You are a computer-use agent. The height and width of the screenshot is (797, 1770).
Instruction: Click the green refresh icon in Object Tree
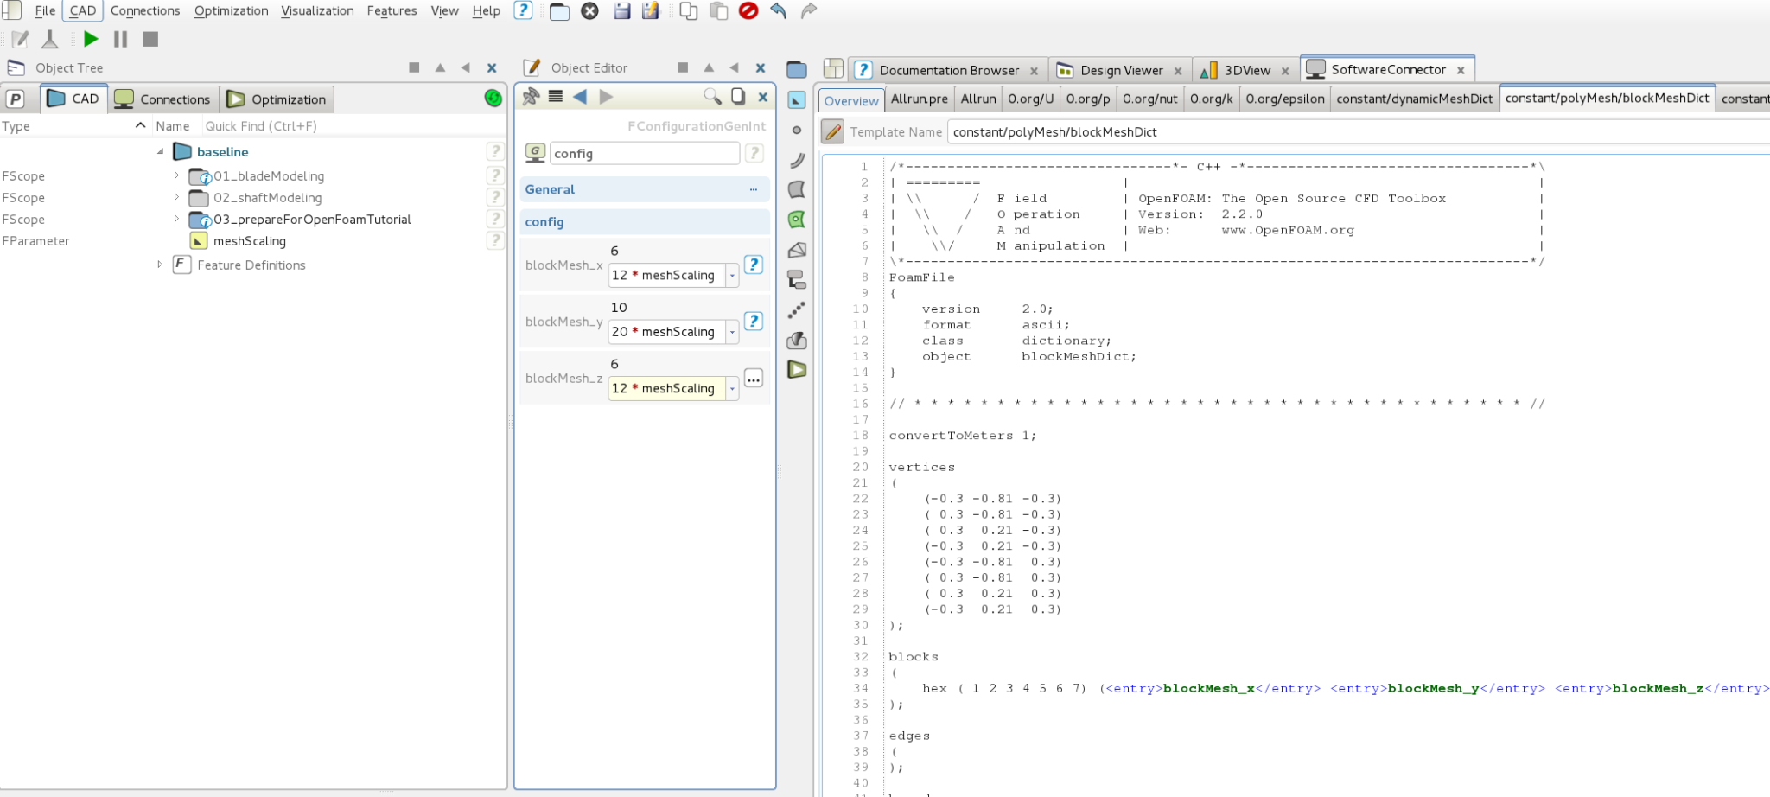click(493, 99)
